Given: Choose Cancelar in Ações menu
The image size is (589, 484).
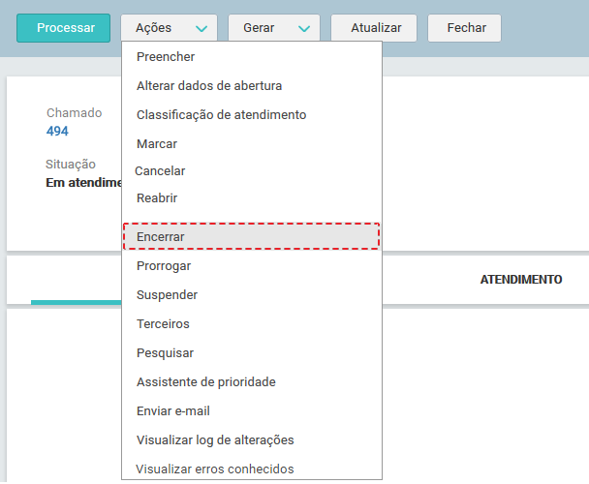Looking at the screenshot, I should (160, 171).
